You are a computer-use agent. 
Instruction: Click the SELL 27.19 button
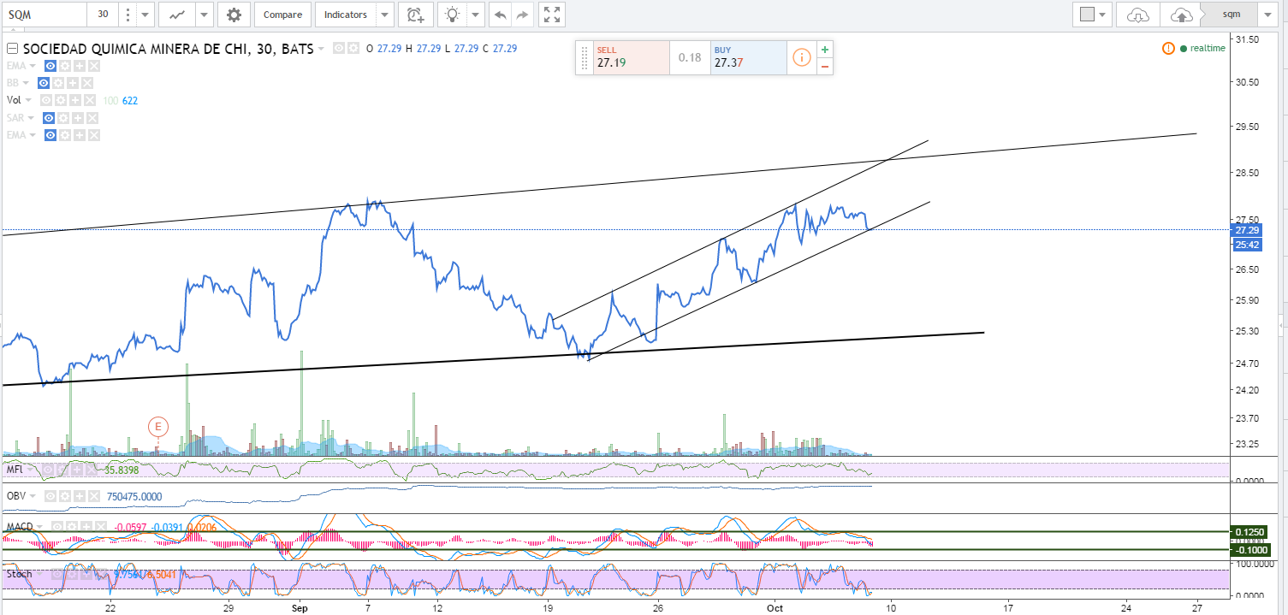[632, 57]
